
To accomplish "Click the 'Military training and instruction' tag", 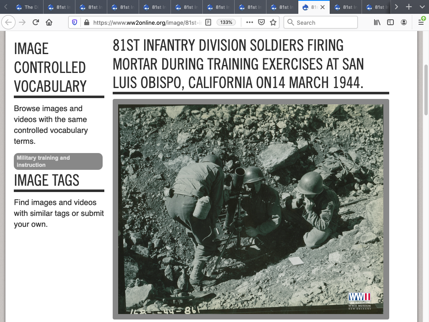I will 58,161.
